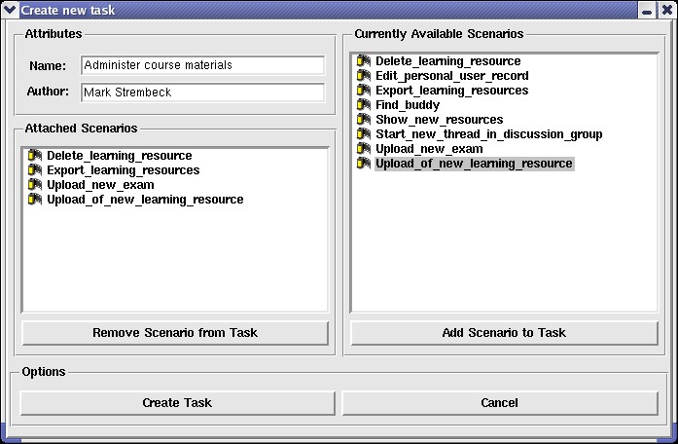This screenshot has height=444, width=678.
Task: Confirm with the Create Task button
Action: [x=177, y=403]
